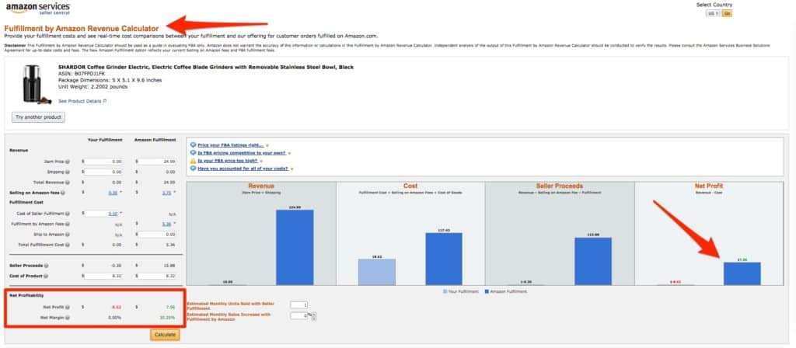The height and width of the screenshot is (348, 796).
Task: Open 'Is FBA pricing competitive to your own?' link
Action: click(x=242, y=153)
